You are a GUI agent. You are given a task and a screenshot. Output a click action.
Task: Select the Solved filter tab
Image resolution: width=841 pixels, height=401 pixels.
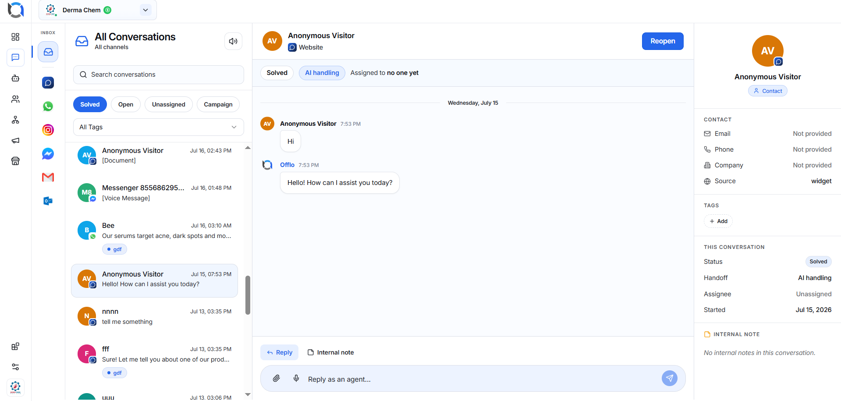tap(90, 104)
